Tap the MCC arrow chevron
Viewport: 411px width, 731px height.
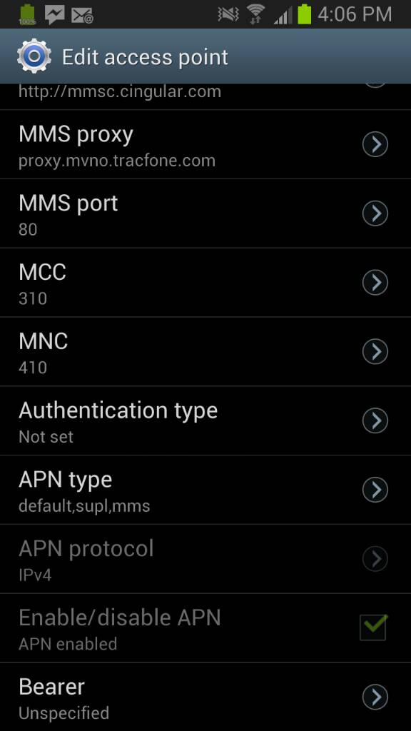375,282
